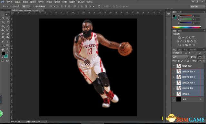Image resolution: width=206 pixels, height=124 pixels.
Task: Click the R value input field
Action: point(196,16)
